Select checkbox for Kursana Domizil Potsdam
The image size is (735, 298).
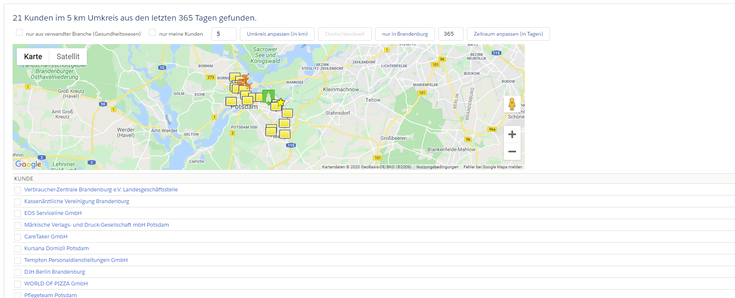point(18,249)
